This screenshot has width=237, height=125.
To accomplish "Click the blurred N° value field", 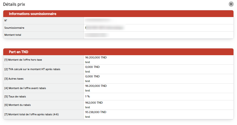I will tap(99, 21).
